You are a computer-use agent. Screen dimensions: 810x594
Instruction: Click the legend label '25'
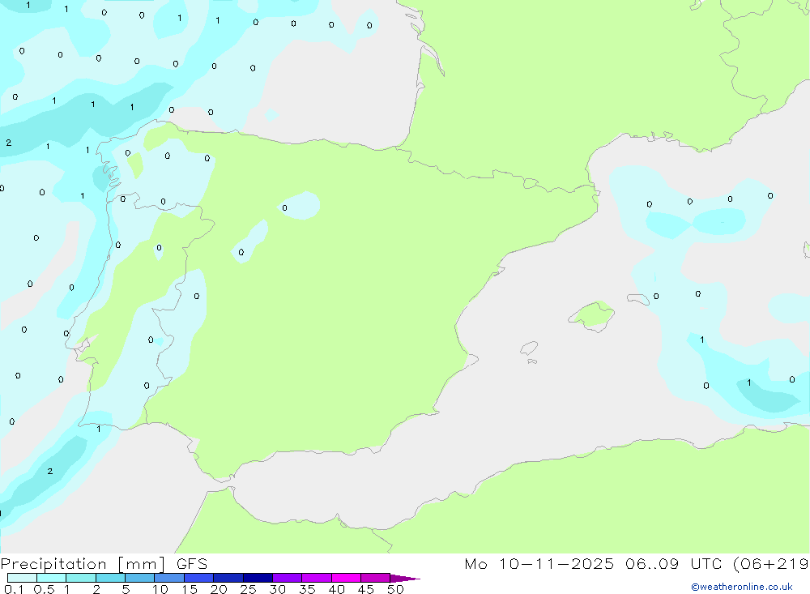[248, 589]
